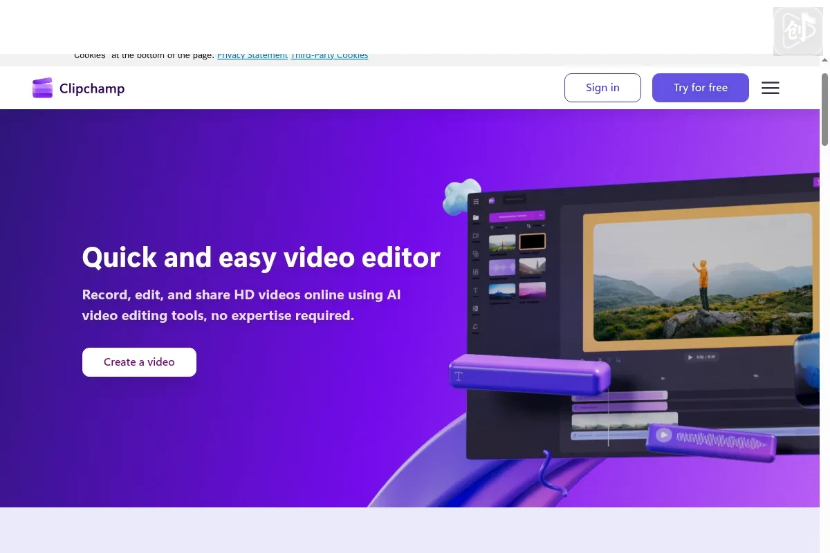Select the orange-outlined dark media thumbnail
The image size is (830, 553).
[x=532, y=241]
